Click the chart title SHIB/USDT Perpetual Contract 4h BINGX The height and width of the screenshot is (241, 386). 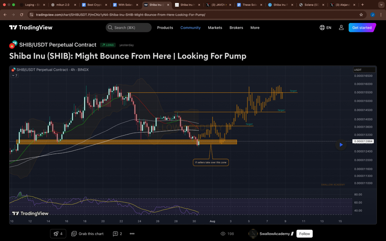tap(52, 70)
